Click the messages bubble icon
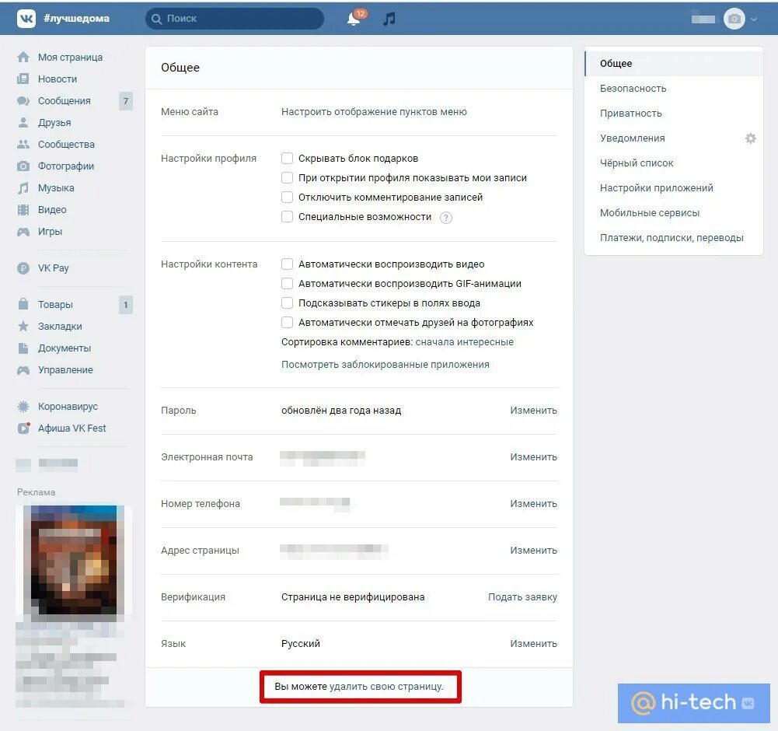The width and height of the screenshot is (778, 731). point(23,101)
